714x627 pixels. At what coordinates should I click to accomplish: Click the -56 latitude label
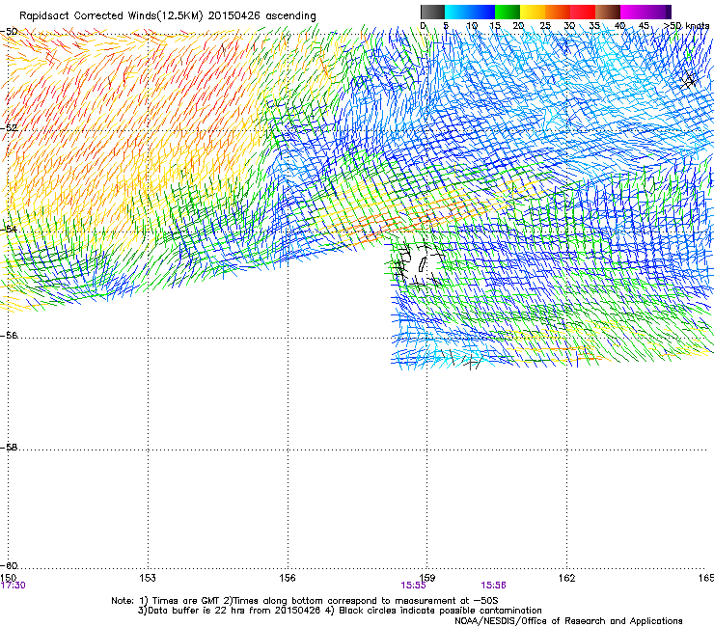pos(9,336)
